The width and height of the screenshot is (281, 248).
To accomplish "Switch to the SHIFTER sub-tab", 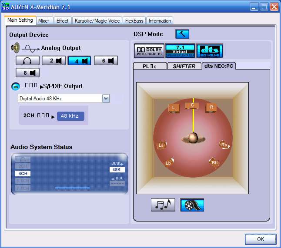I will pos(184,66).
